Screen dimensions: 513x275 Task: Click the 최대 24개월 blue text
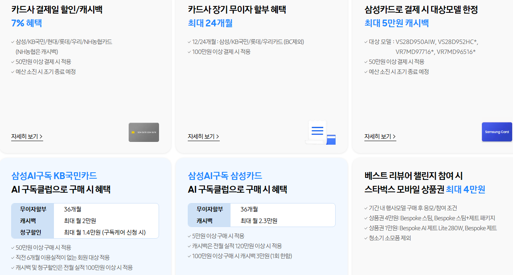coord(210,23)
